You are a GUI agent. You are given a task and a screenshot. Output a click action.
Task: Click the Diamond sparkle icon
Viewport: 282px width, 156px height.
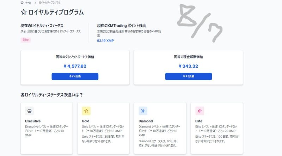click(x=143, y=111)
